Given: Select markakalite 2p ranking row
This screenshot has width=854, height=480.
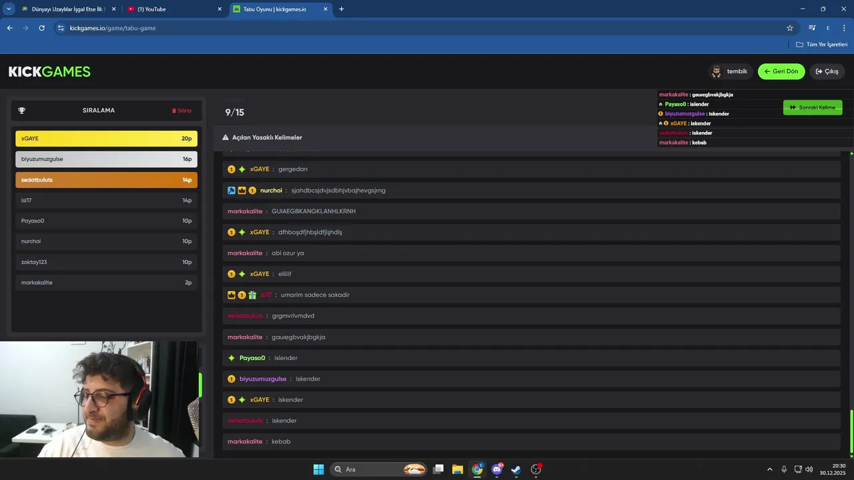Looking at the screenshot, I should [107, 283].
